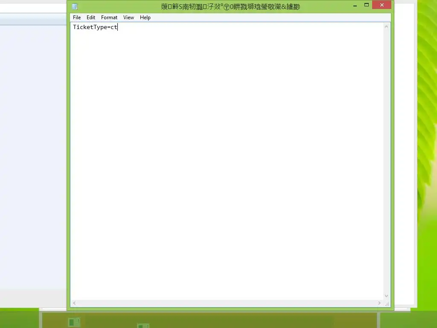Viewport: 437px width, 328px height.
Task: Open the Edit menu in Notepad
Action: tap(91, 17)
